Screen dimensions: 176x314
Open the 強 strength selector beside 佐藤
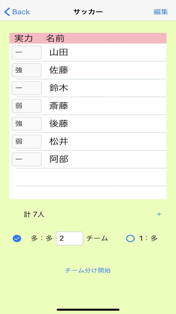coord(26,70)
